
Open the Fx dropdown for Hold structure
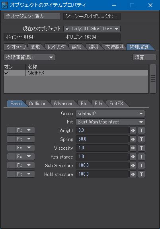click(21, 174)
